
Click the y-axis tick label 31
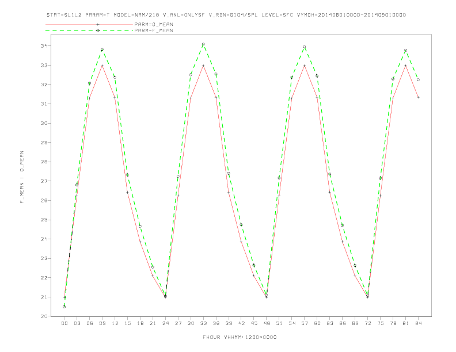[44, 104]
